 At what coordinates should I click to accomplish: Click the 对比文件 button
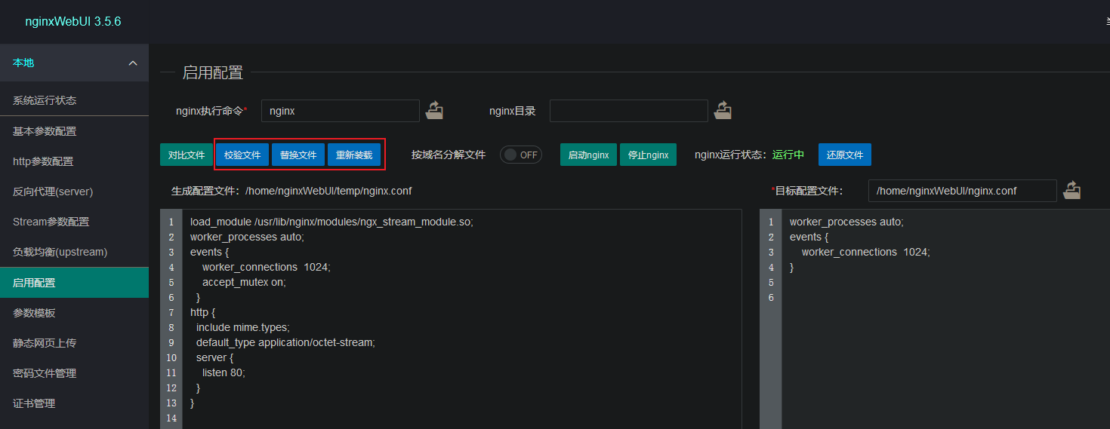click(187, 155)
